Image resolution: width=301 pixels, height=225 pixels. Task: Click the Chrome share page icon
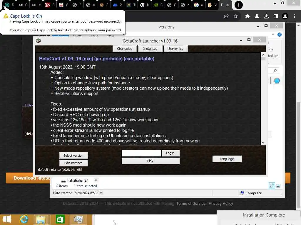(226, 16)
